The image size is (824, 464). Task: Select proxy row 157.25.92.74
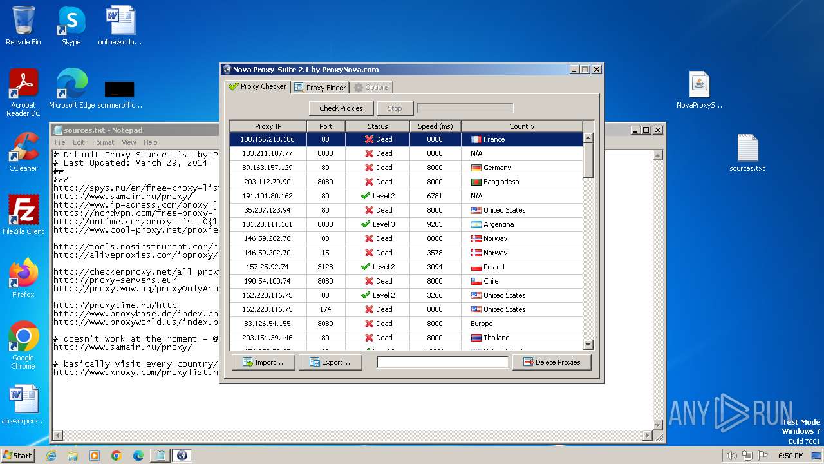click(406, 267)
